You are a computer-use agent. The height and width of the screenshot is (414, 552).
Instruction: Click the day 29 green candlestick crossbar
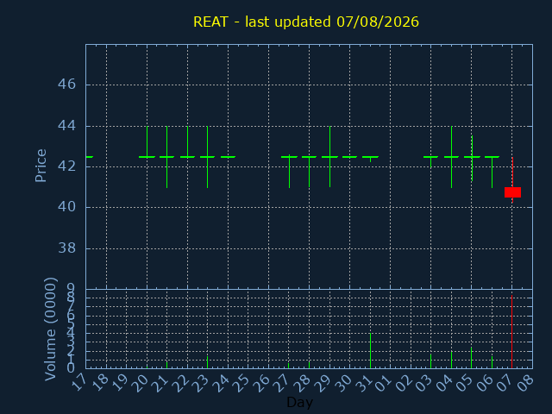tap(329, 157)
